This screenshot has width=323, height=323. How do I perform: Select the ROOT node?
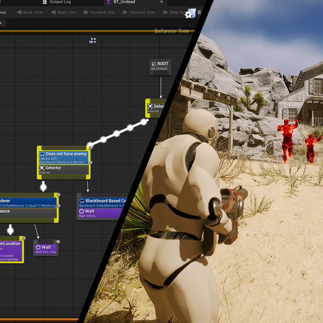(160, 66)
